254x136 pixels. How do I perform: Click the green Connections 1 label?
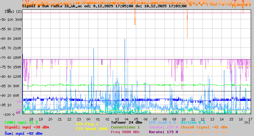[x=125, y=127]
